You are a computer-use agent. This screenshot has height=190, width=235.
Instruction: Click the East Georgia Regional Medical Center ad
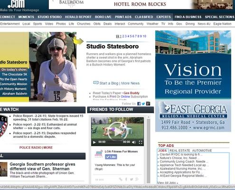click(x=193, y=81)
